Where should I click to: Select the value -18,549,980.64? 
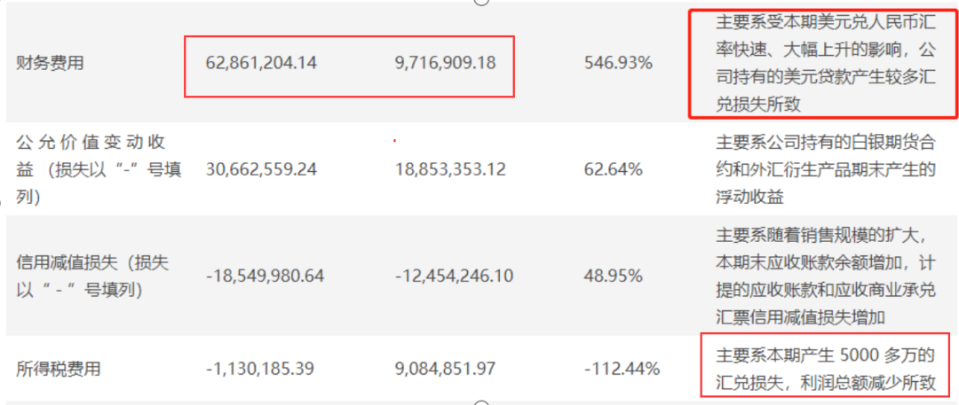264,276
